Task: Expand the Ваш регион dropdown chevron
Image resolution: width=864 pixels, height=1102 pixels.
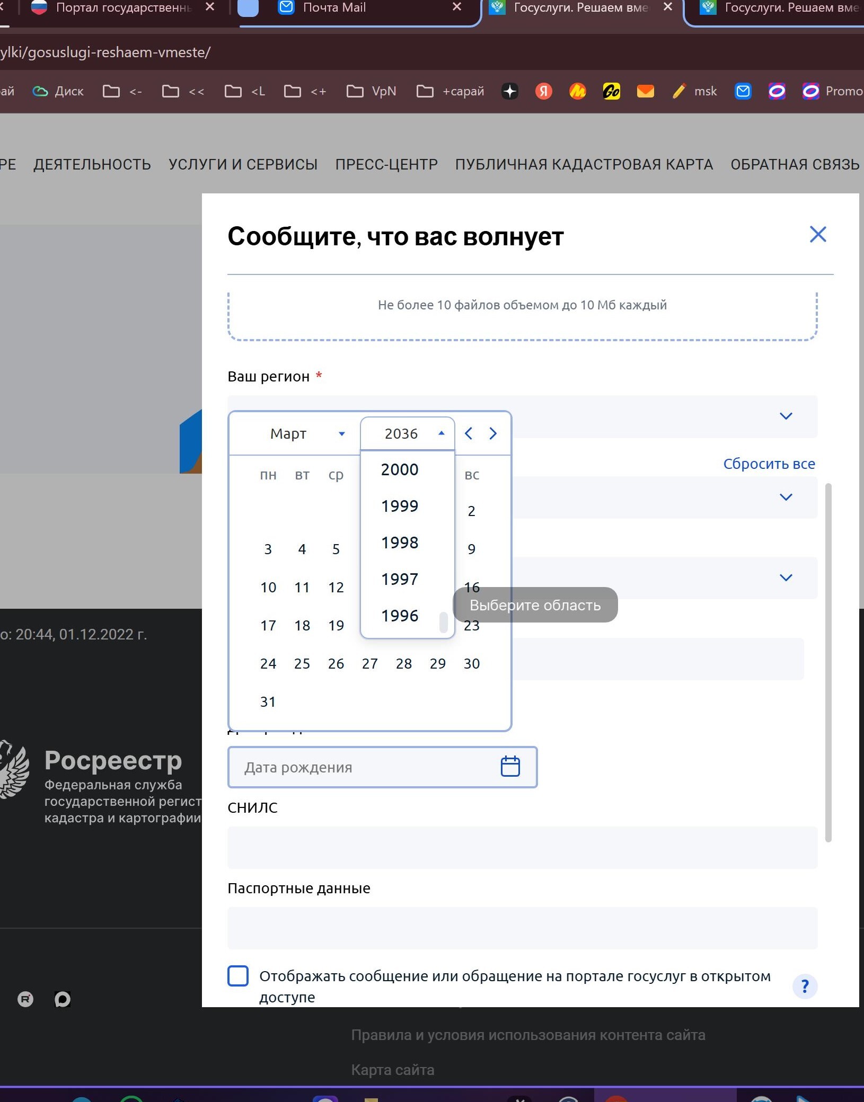Action: pyautogui.click(x=786, y=416)
